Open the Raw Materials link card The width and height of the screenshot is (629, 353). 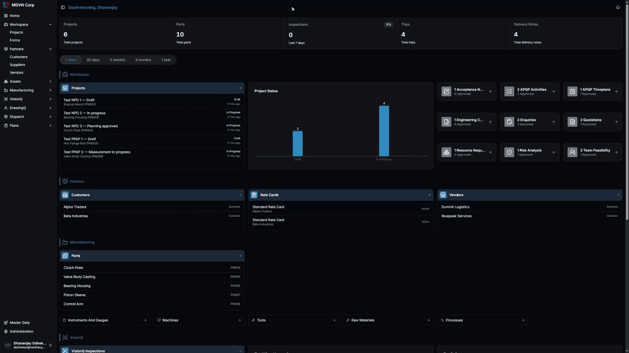(388, 320)
